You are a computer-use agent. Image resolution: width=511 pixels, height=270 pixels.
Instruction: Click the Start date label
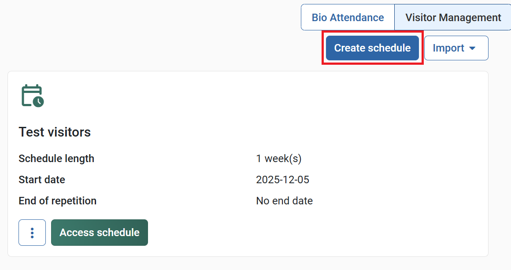(42, 180)
